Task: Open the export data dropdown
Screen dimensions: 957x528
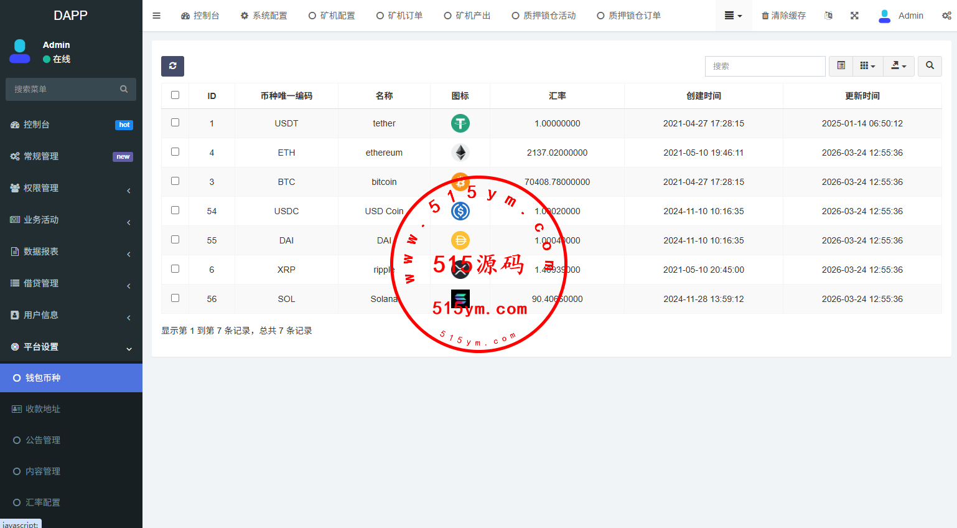Action: point(899,66)
